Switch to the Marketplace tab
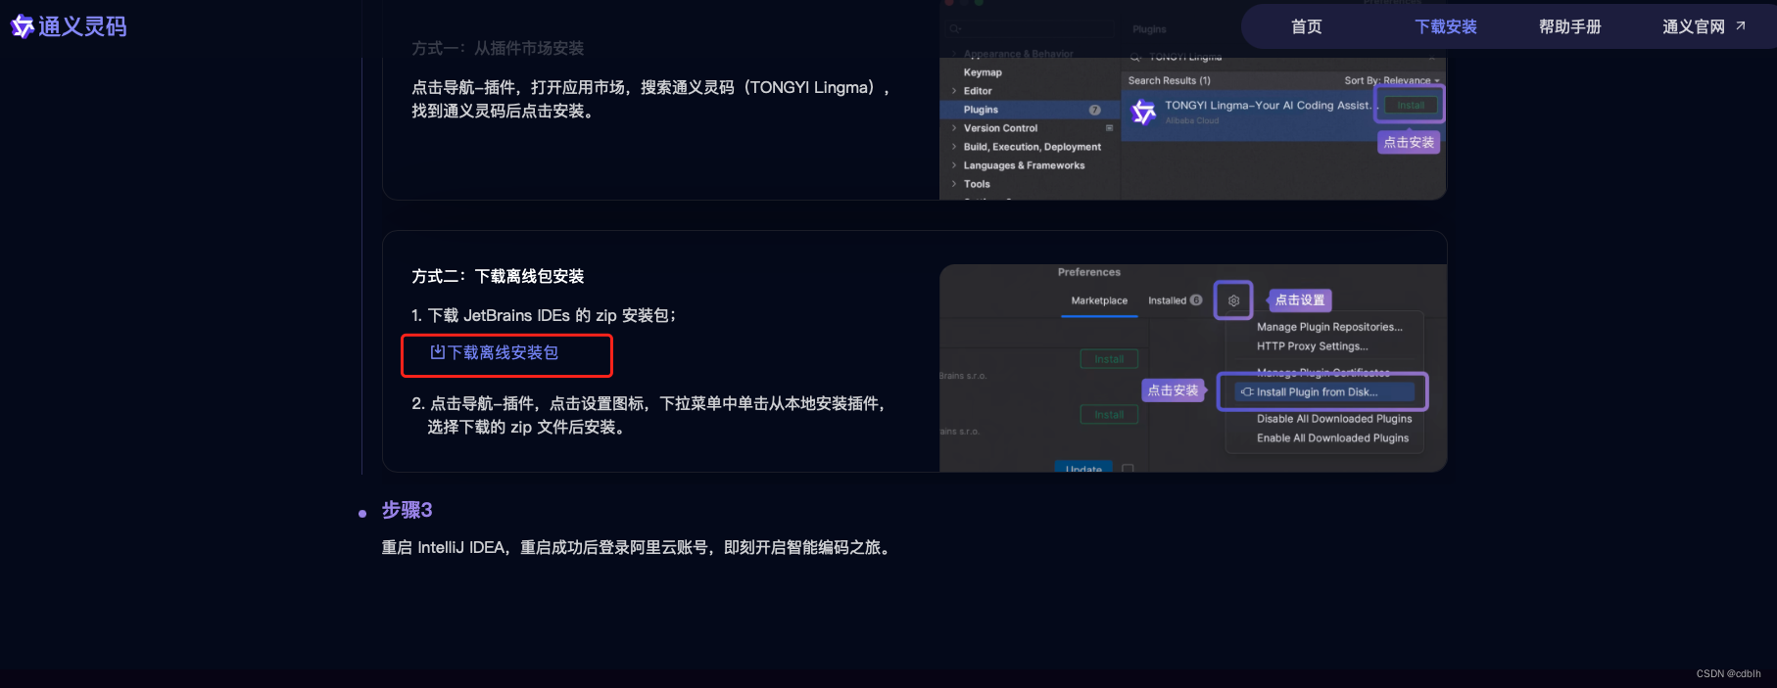The width and height of the screenshot is (1777, 688). (x=1099, y=300)
